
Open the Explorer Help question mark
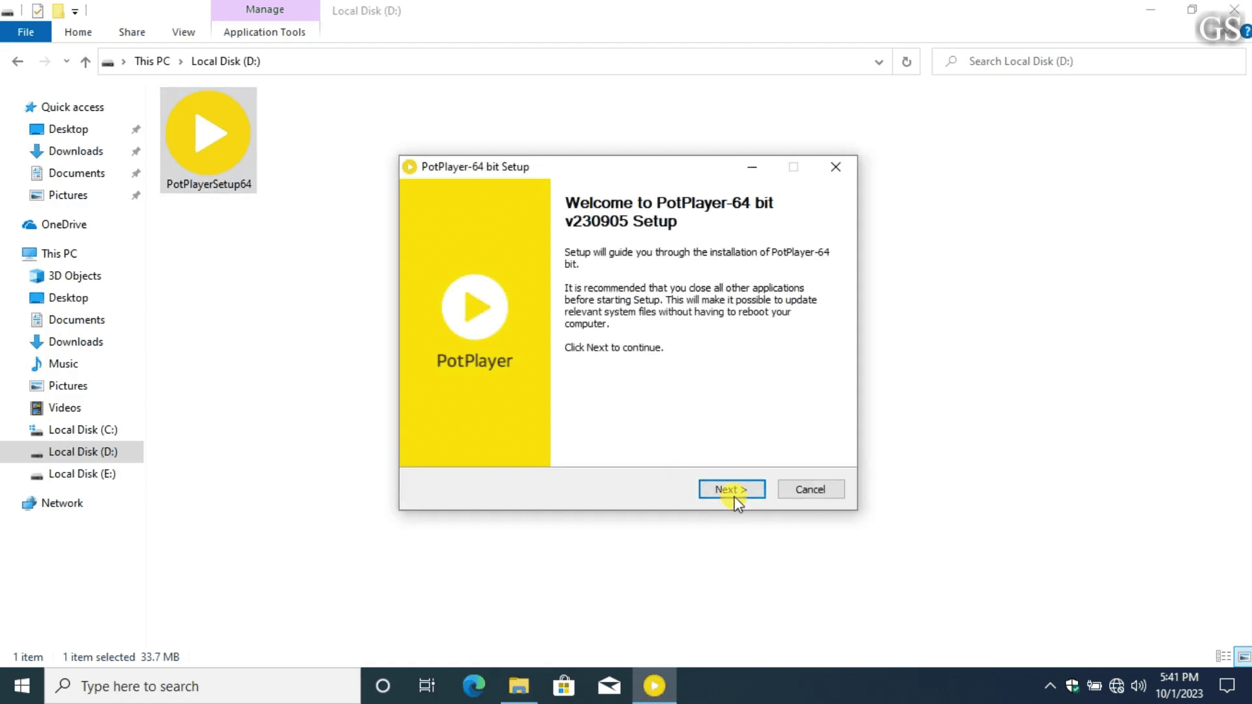pos(1246,32)
